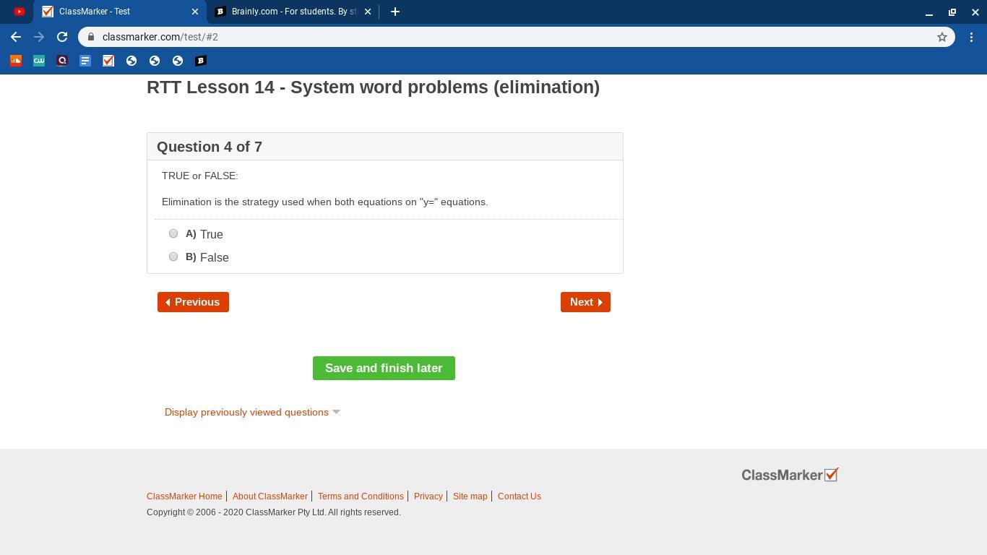987x555 pixels.
Task: Bookmark this page with the star
Action: click(x=942, y=37)
